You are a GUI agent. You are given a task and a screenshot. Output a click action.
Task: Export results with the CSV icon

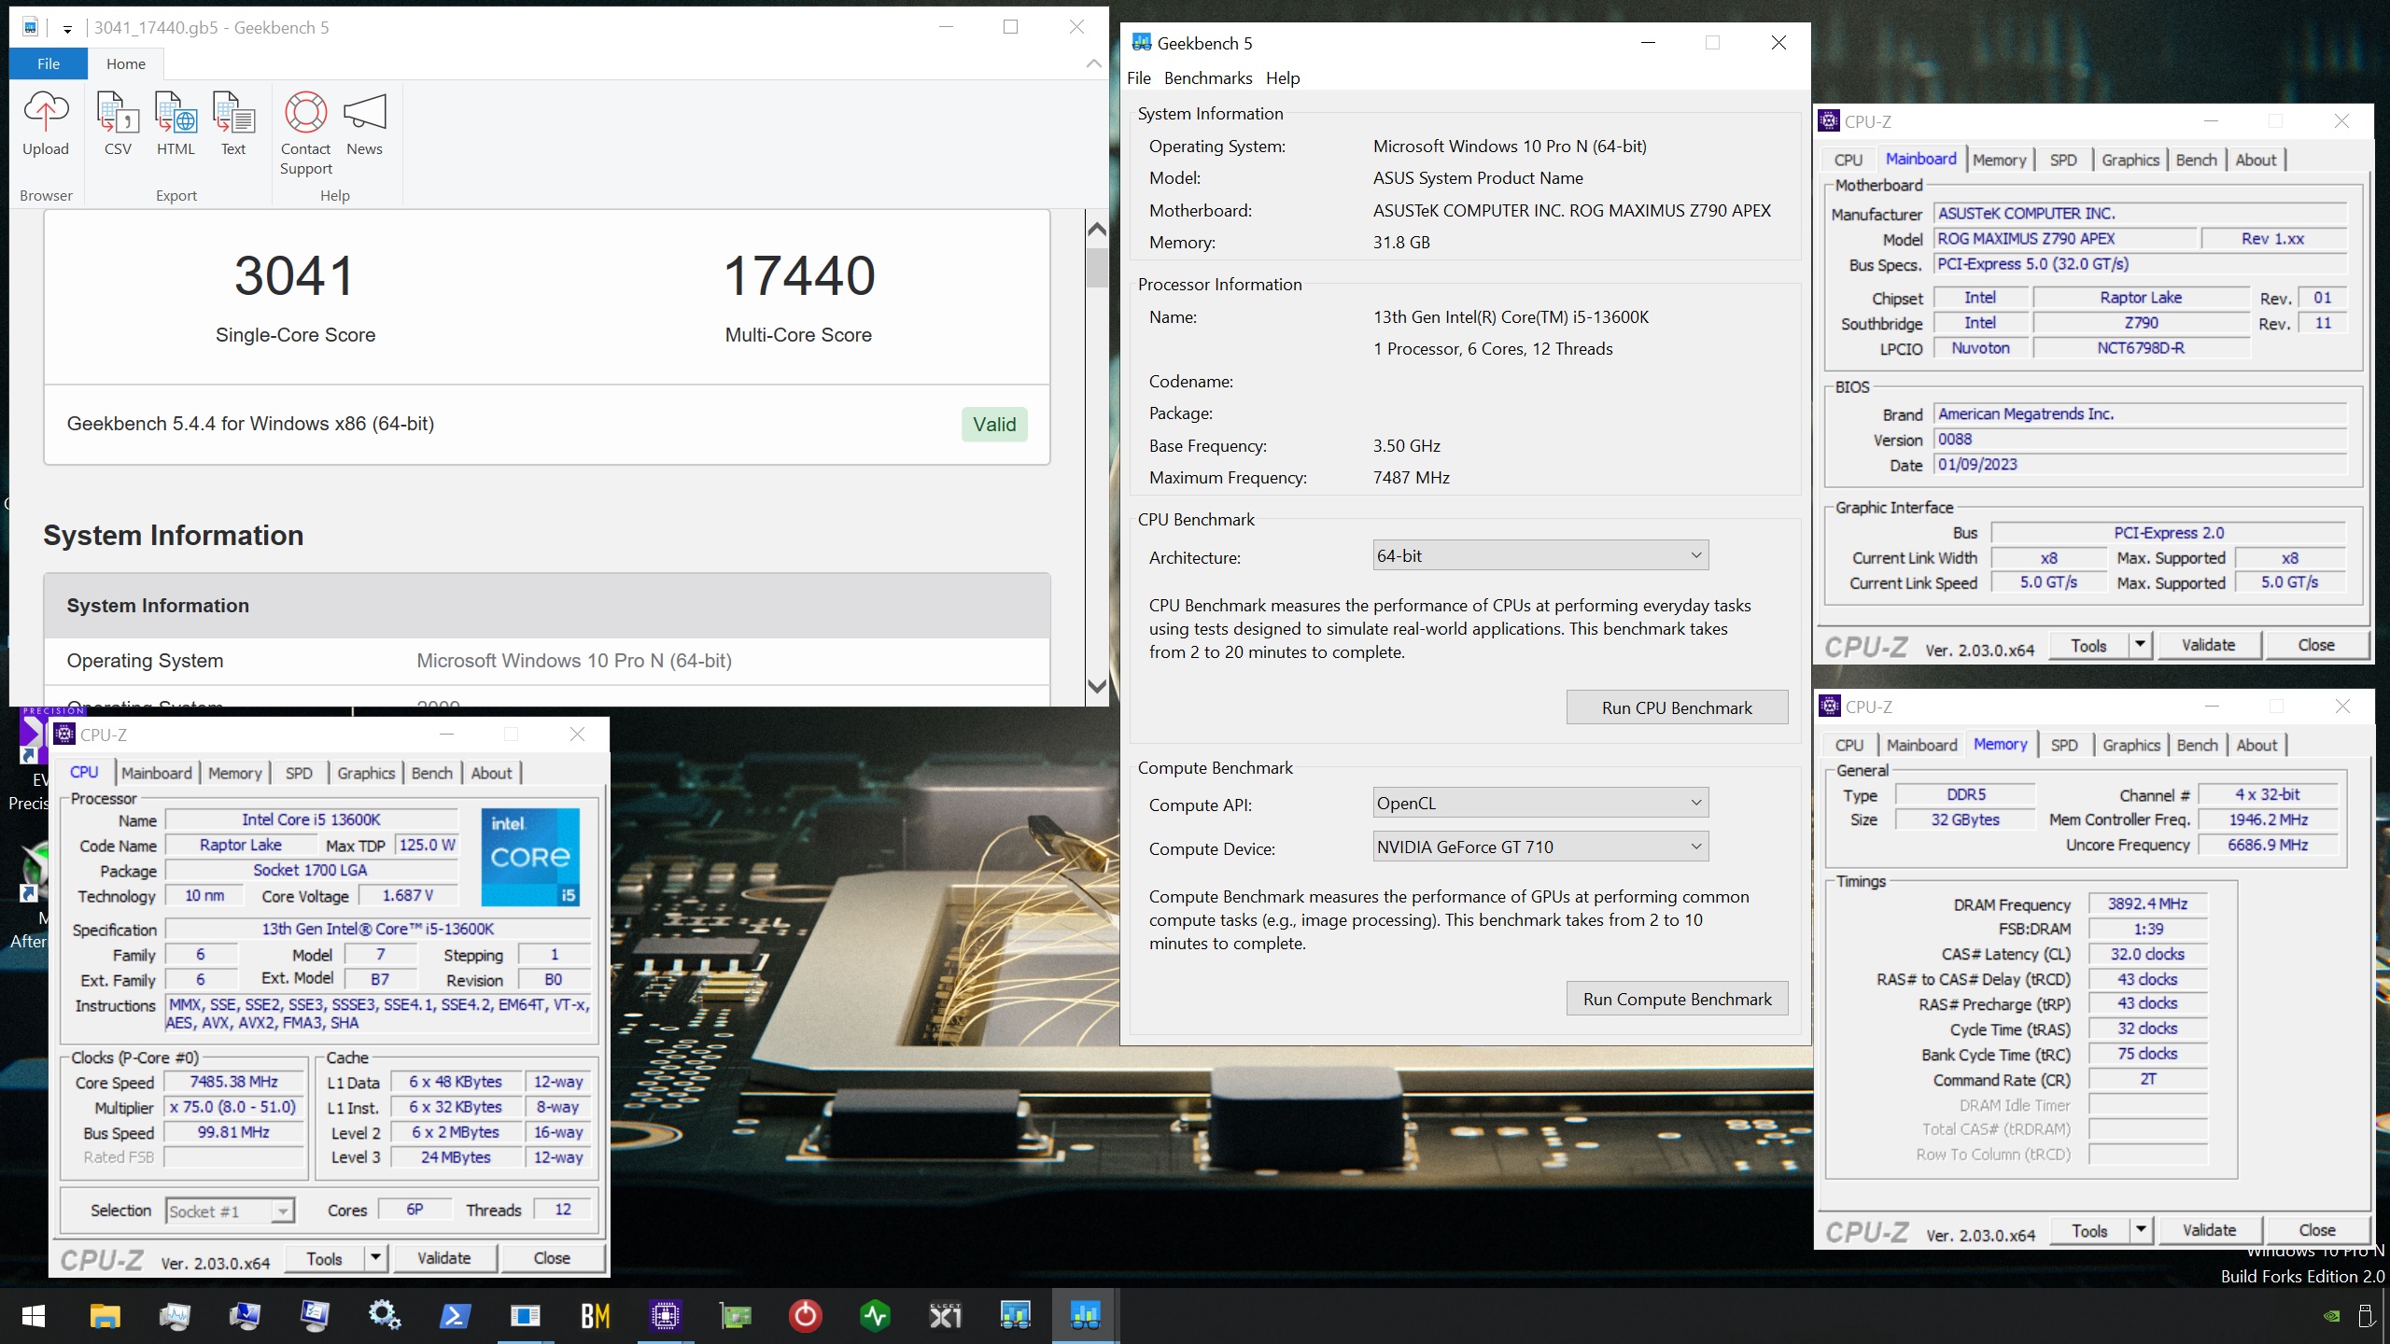click(x=118, y=124)
